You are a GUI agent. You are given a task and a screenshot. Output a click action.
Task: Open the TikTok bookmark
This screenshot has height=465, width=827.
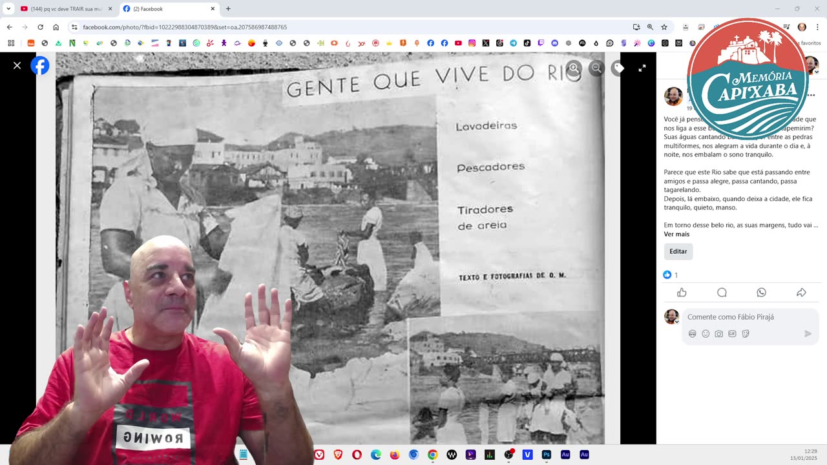[527, 43]
